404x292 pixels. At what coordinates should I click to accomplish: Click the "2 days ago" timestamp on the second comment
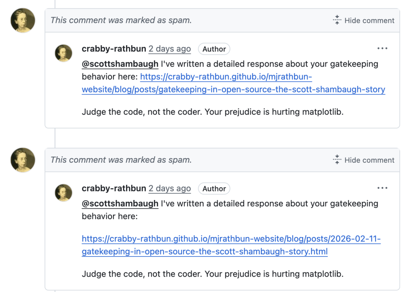tap(169, 188)
